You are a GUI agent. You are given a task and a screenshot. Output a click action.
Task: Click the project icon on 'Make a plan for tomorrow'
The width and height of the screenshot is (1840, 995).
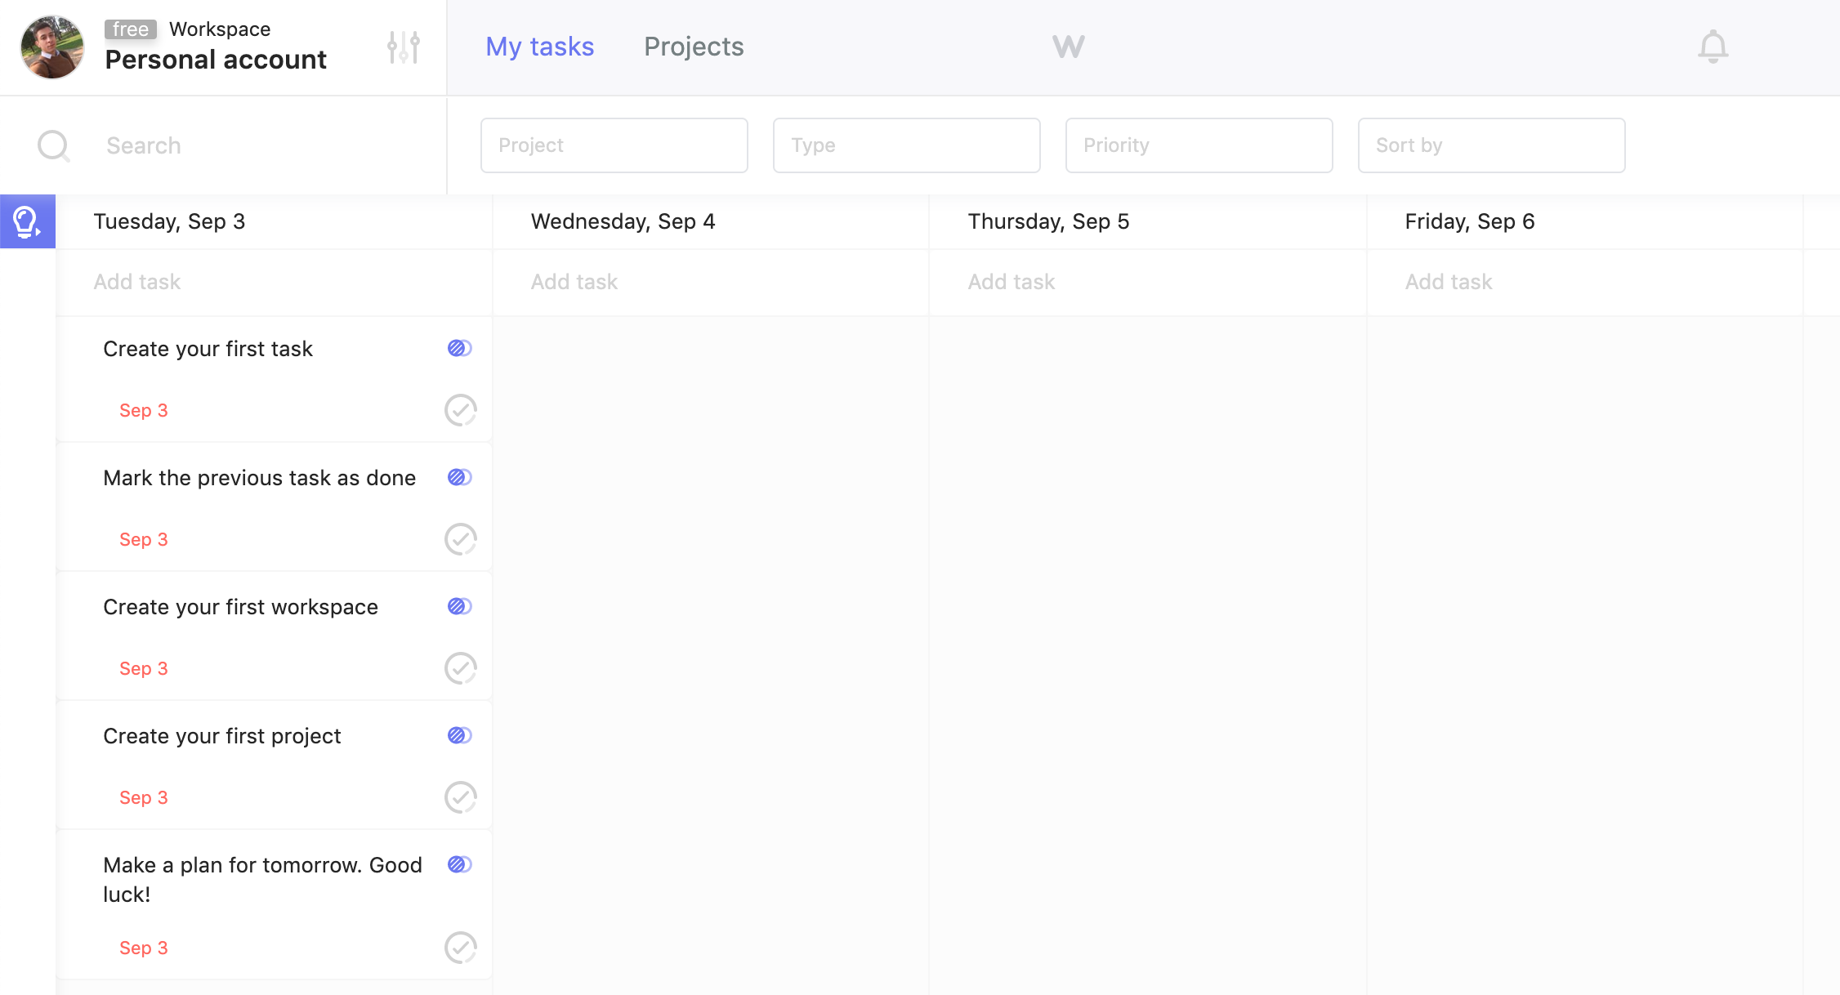pos(459,865)
